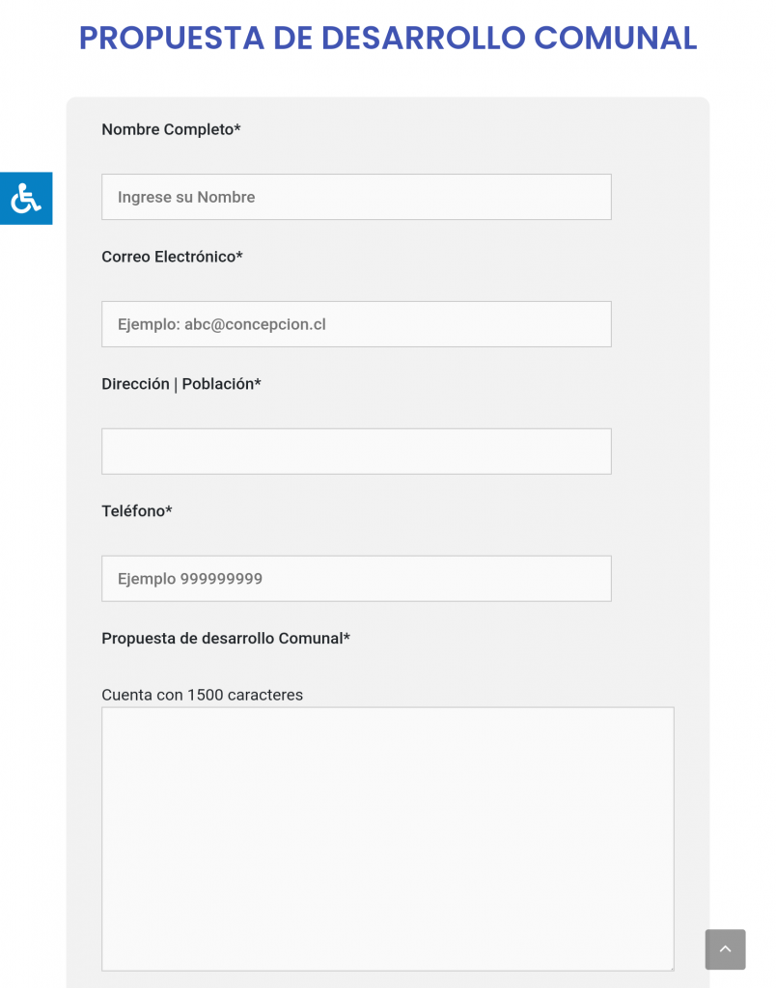This screenshot has width=776, height=988.
Task: Click the number 1500 in the character hint
Action: [x=206, y=695]
